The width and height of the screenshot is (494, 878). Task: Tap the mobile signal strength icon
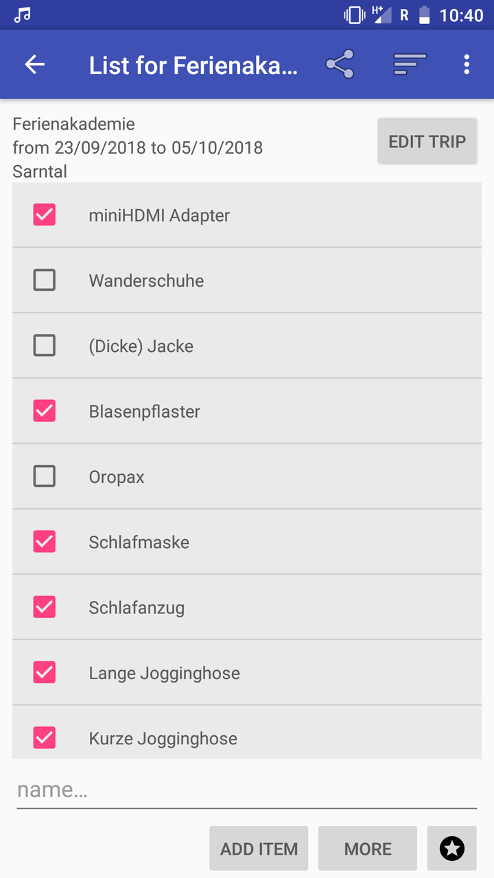(381, 14)
